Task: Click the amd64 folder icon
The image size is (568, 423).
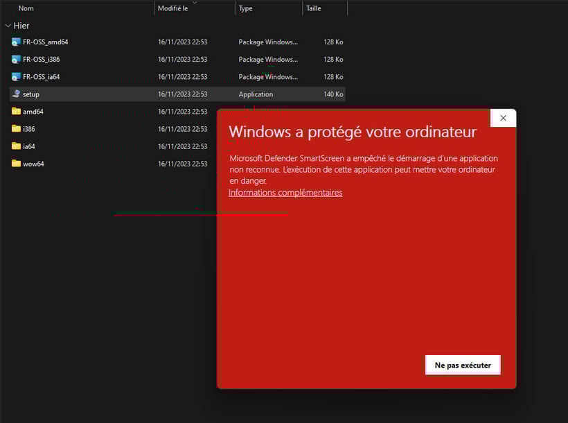Action: pos(16,111)
